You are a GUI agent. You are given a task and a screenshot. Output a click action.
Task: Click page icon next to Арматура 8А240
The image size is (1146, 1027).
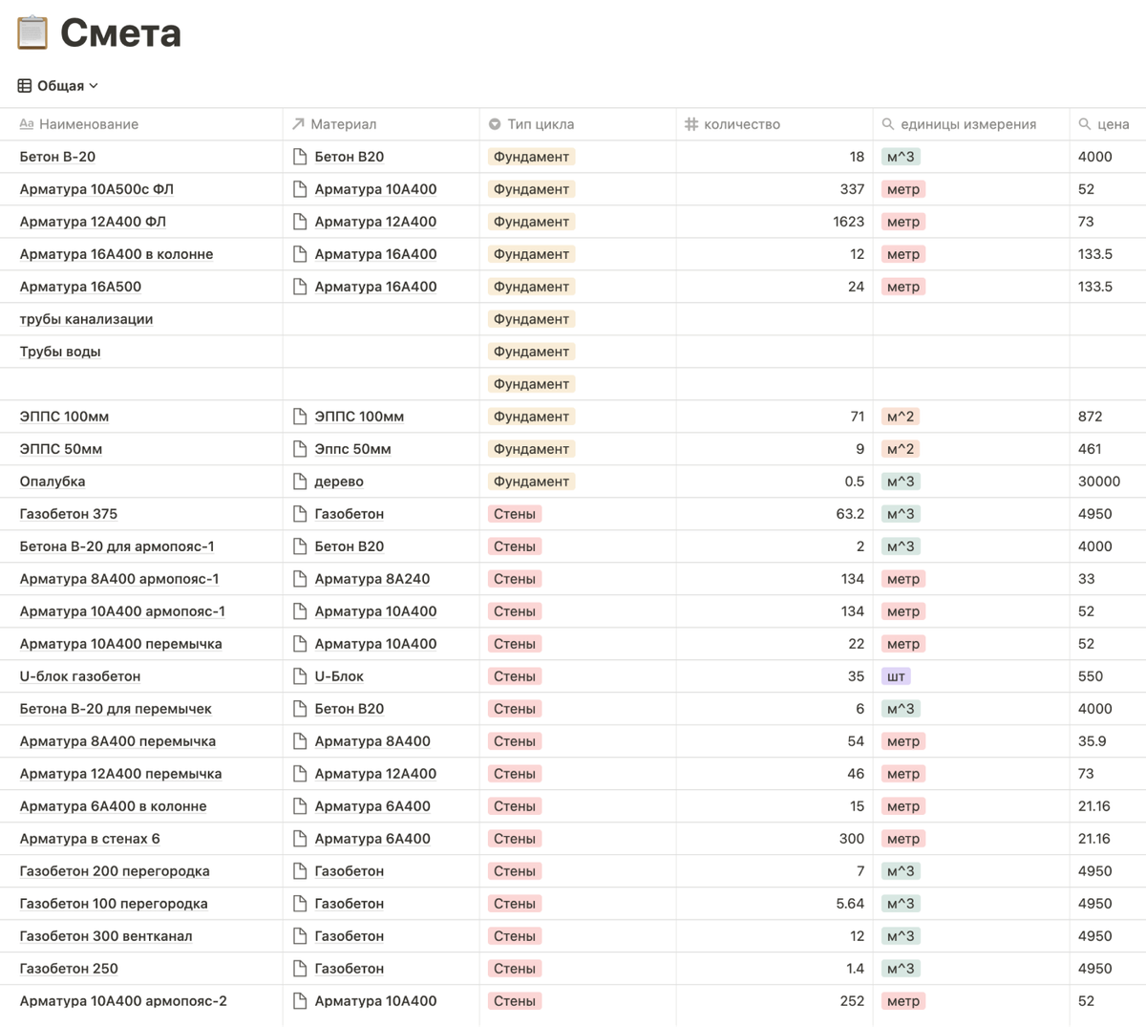(300, 579)
